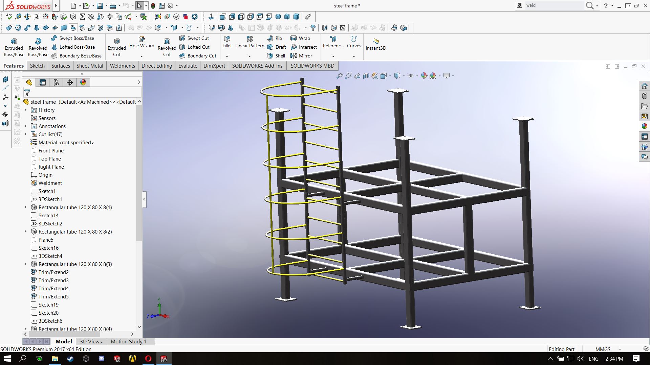Screen dimensions: 650x365
Task: Click the filter icon in feature tree
Action: [x=27, y=92]
